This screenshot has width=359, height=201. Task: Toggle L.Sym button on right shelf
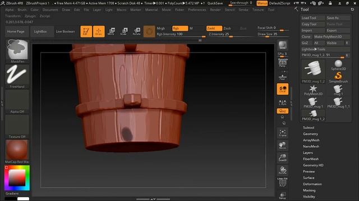[x=283, y=102]
